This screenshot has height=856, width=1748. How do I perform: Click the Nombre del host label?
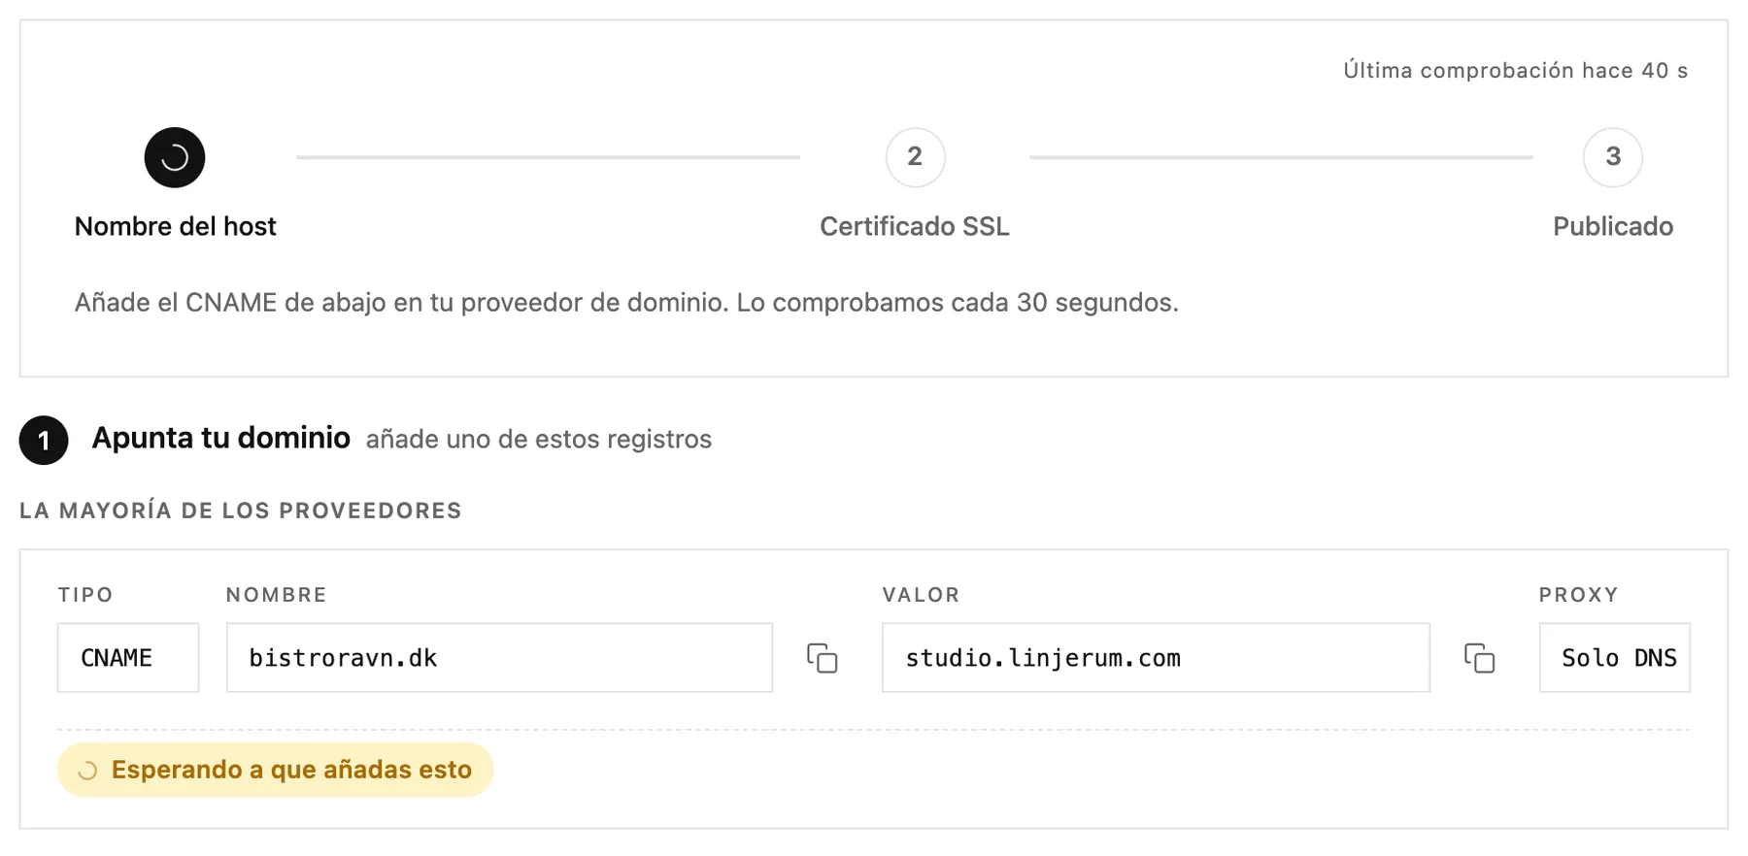tap(176, 226)
